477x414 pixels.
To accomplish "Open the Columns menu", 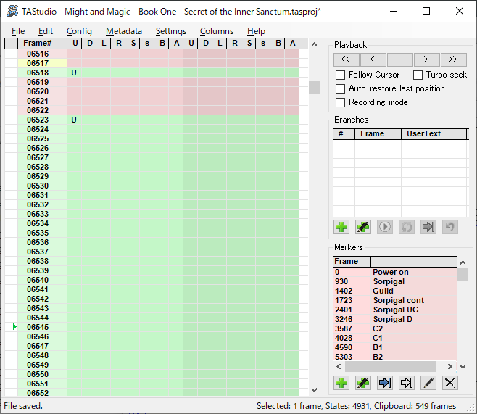I will pyautogui.click(x=217, y=31).
